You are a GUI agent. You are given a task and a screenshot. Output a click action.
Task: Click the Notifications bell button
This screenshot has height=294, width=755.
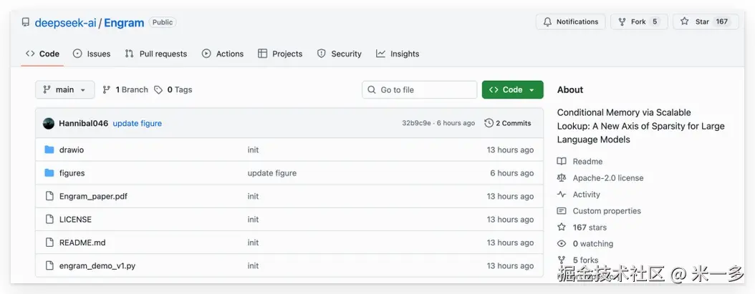tap(570, 21)
